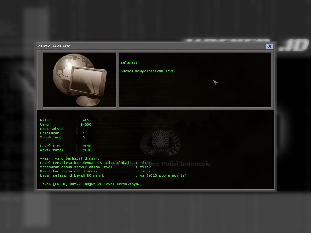Image resolution: width=311 pixels, height=233 pixels.
Task: Click the Level time value
Action: click(x=87, y=146)
